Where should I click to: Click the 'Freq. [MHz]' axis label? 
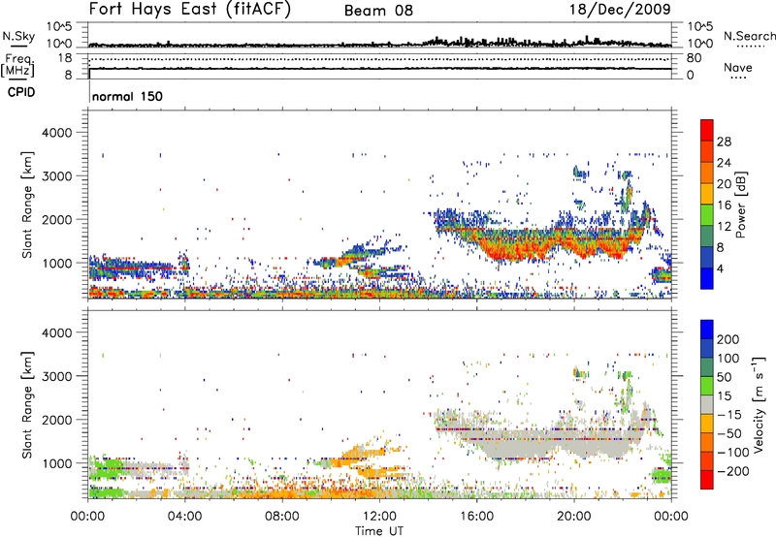[x=18, y=66]
